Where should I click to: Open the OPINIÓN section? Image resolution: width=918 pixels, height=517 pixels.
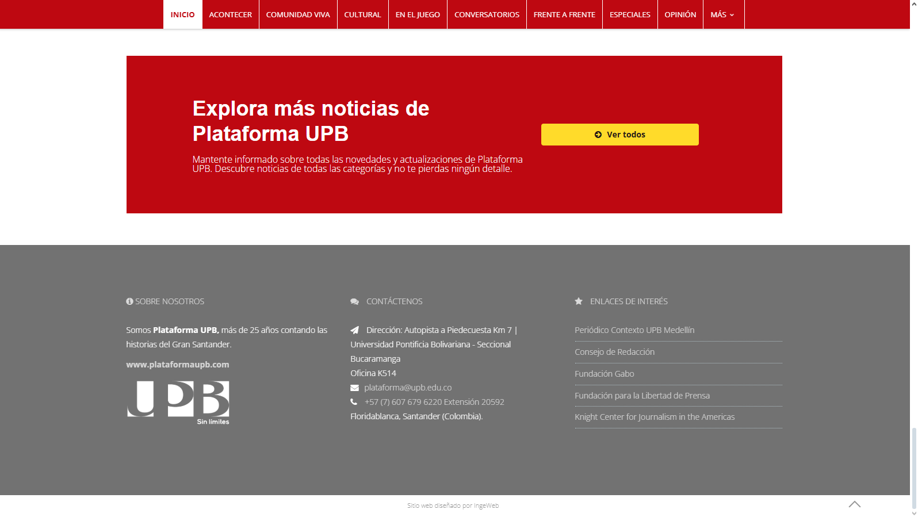coord(680,14)
